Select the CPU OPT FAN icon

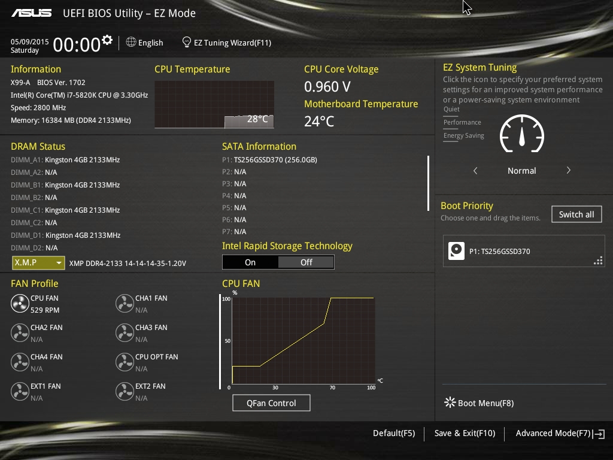pyautogui.click(x=125, y=362)
